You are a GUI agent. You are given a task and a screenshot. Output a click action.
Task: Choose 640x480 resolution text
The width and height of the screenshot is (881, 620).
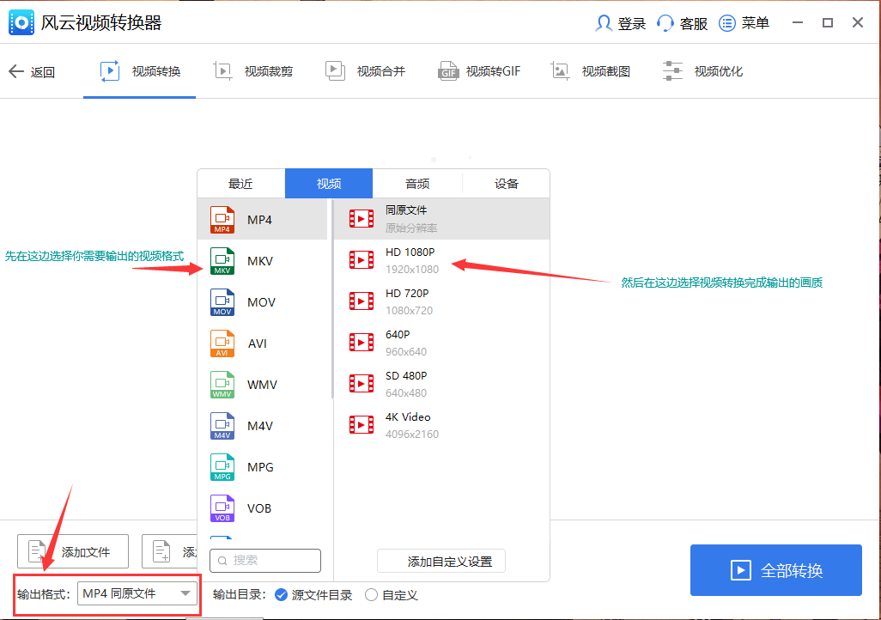(x=406, y=393)
